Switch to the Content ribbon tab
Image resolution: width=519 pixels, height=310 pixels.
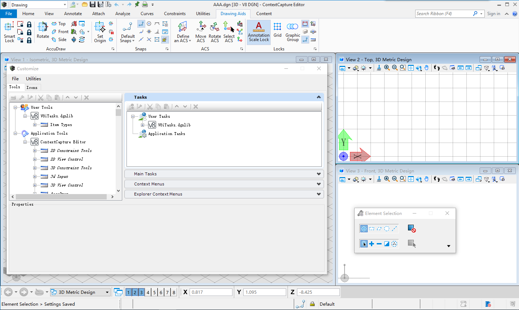tap(264, 14)
